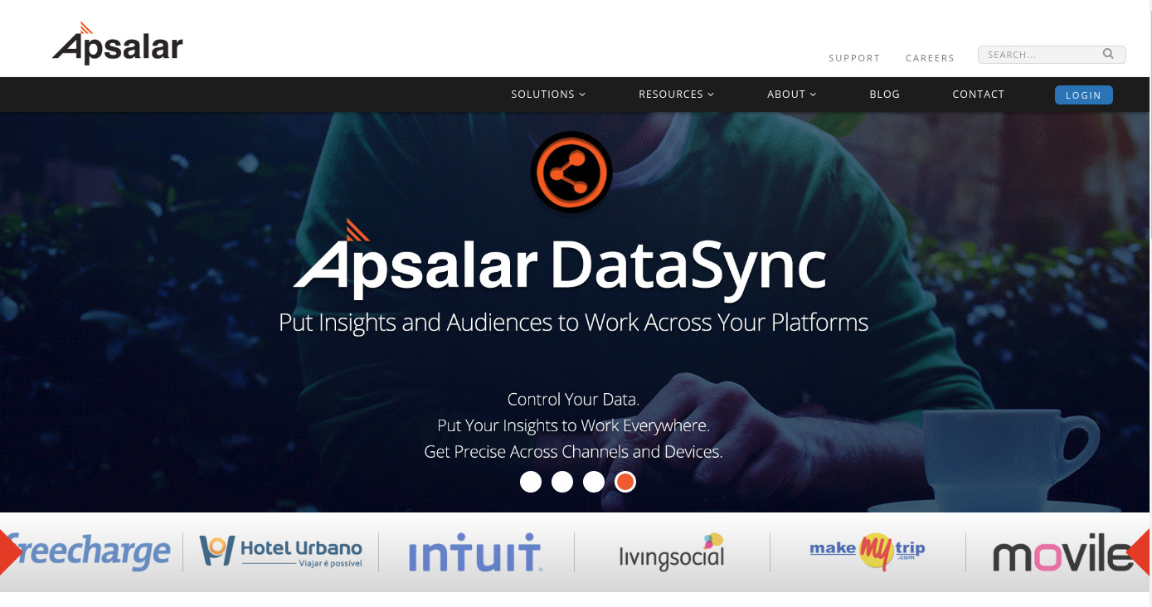
Task: Open the Hotel Urbano customer logo
Action: point(281,551)
